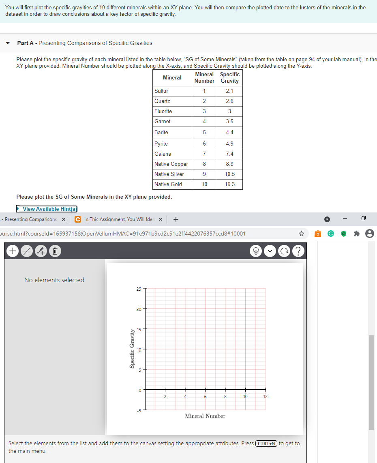
Task: Click the 'Specific Gravity' y-axis label
Action: coord(132,349)
